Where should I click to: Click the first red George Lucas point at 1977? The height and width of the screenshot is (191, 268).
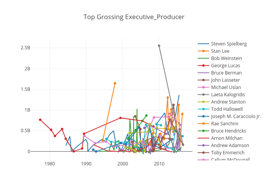click(40, 120)
